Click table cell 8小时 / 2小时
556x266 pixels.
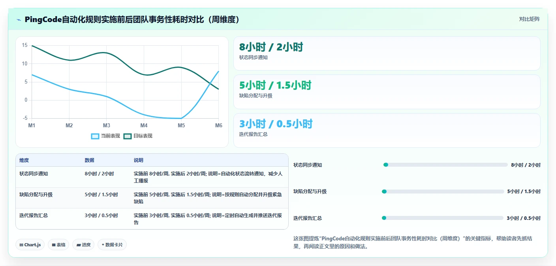[99, 173]
